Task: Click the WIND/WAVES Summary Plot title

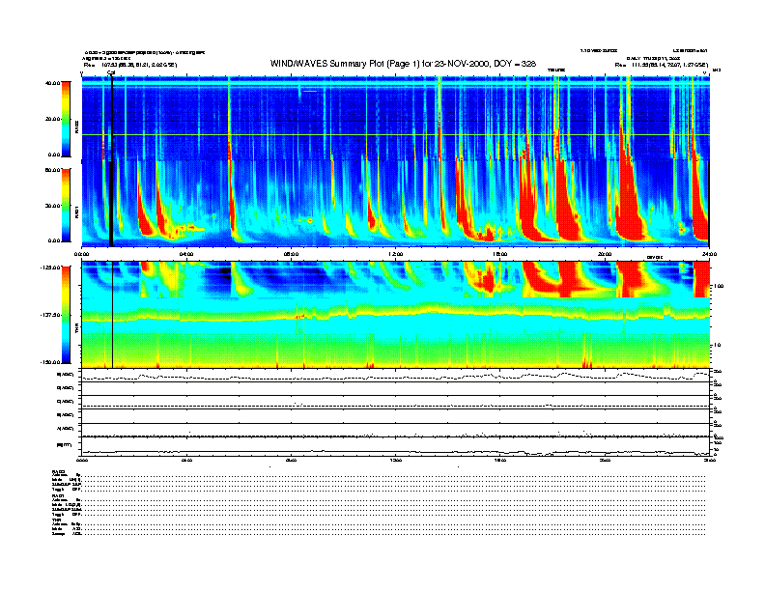Action: (x=403, y=64)
